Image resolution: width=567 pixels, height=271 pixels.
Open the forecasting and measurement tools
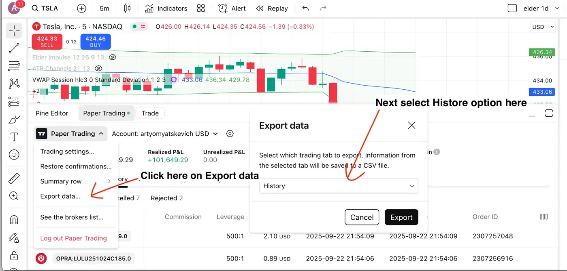14,101
